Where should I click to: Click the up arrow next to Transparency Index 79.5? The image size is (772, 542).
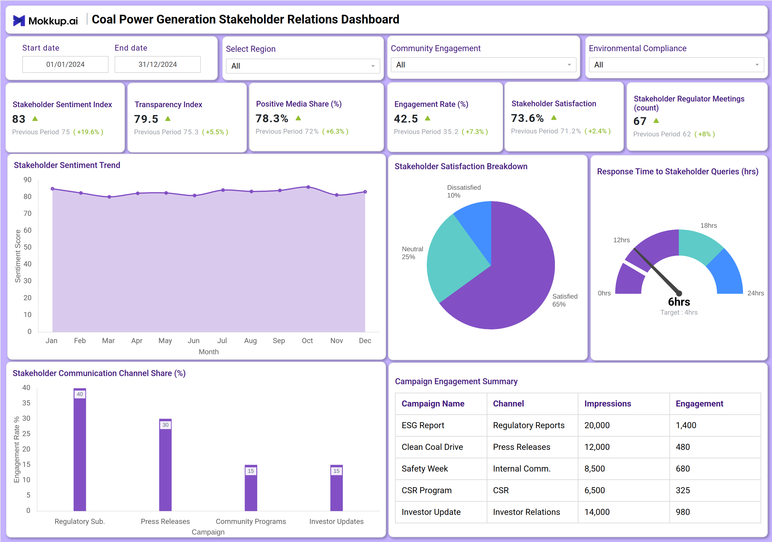pos(168,119)
